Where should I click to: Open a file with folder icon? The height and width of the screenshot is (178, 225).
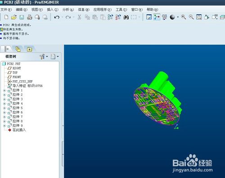(x=14, y=17)
